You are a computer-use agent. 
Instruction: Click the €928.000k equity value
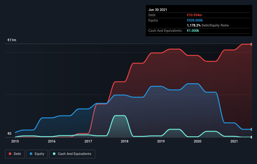point(195,20)
